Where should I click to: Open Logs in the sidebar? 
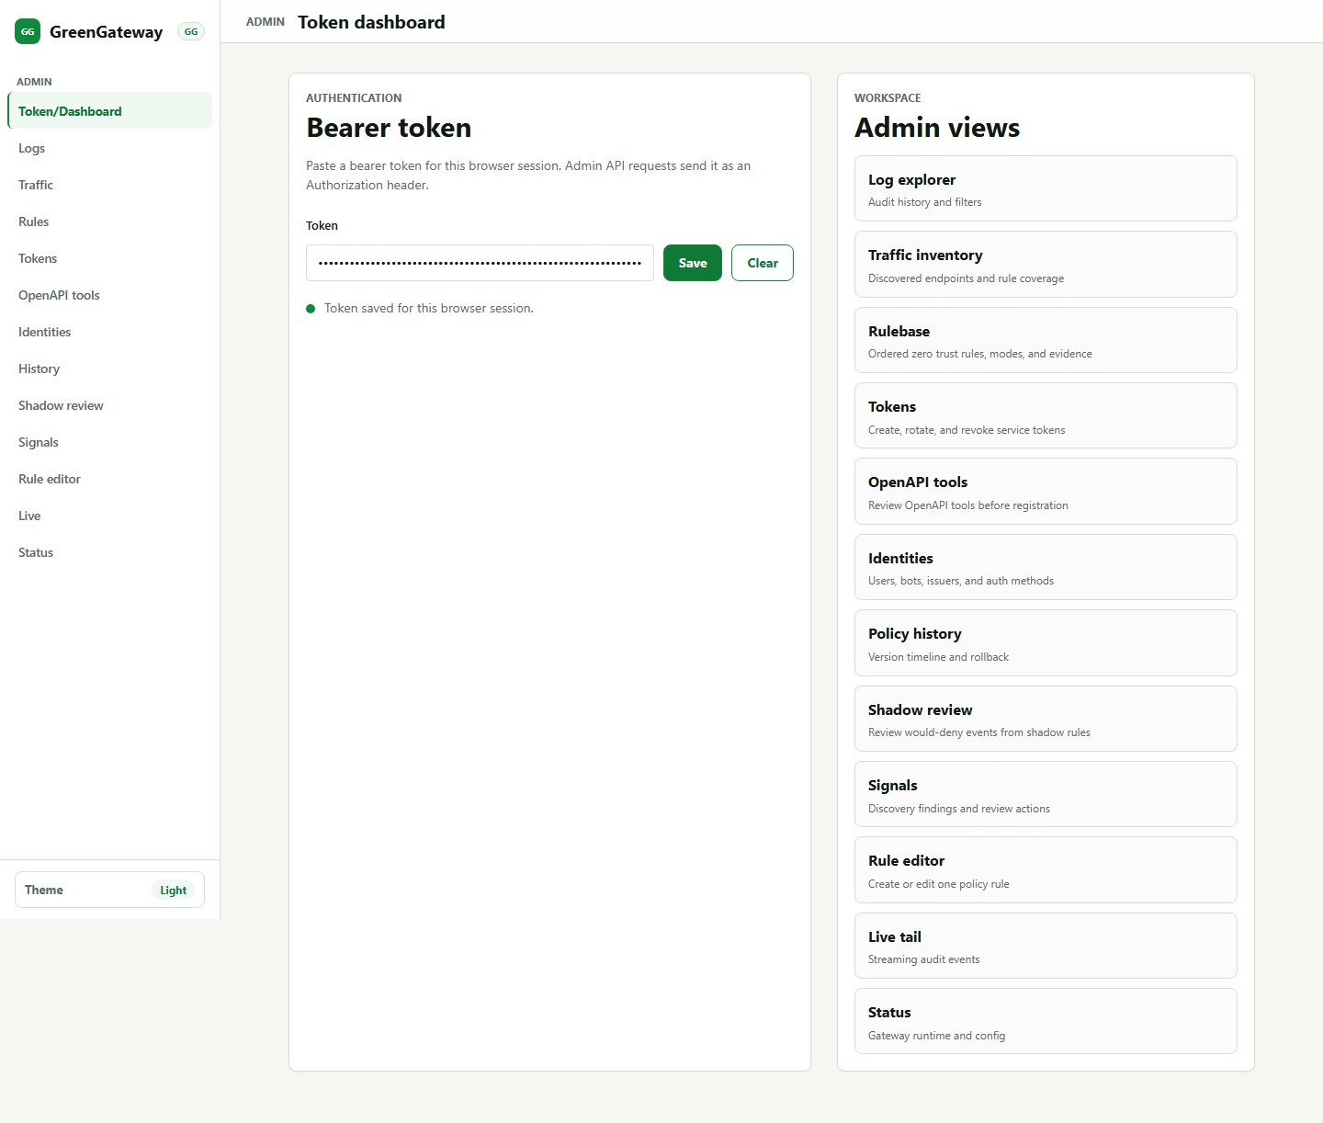pyautogui.click(x=109, y=148)
